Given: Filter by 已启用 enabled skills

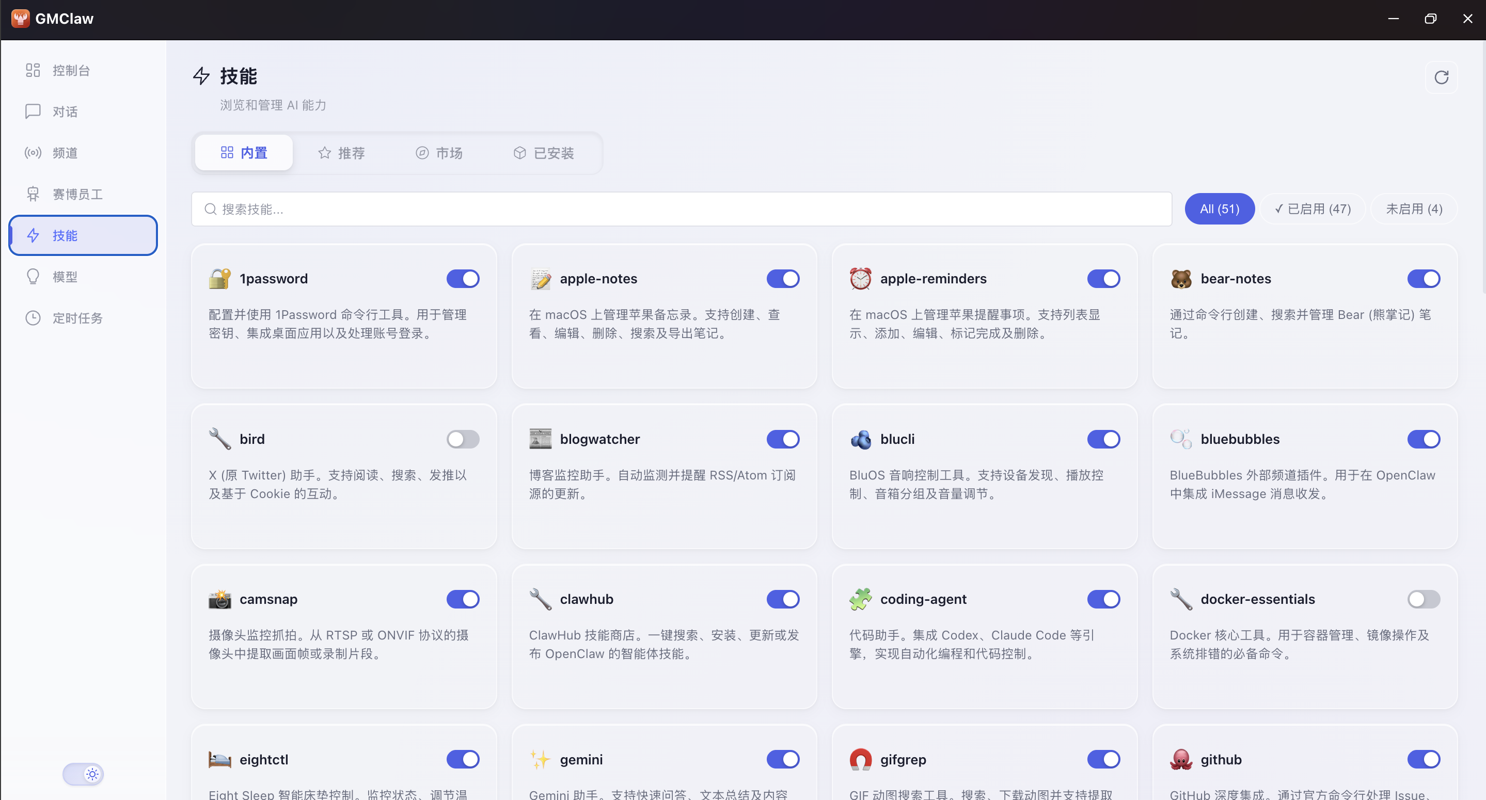Looking at the screenshot, I should point(1312,209).
